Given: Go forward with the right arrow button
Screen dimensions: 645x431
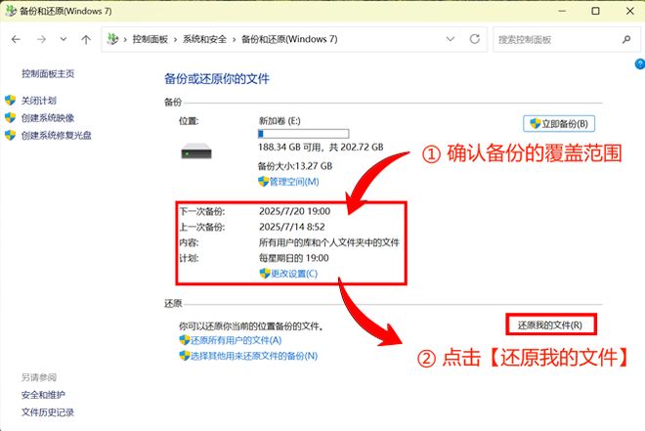Looking at the screenshot, I should point(41,39).
